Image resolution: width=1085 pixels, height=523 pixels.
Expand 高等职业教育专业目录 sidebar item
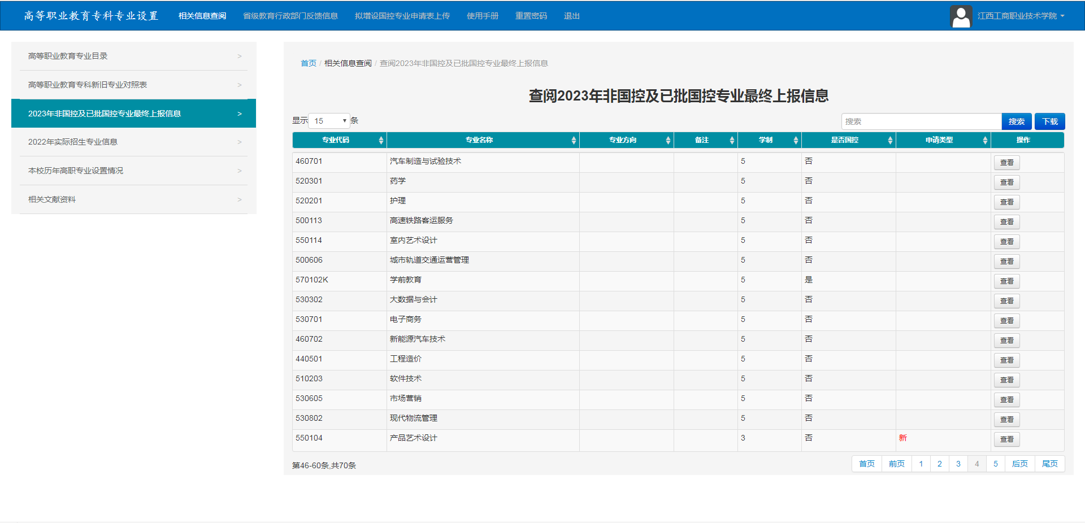point(134,56)
